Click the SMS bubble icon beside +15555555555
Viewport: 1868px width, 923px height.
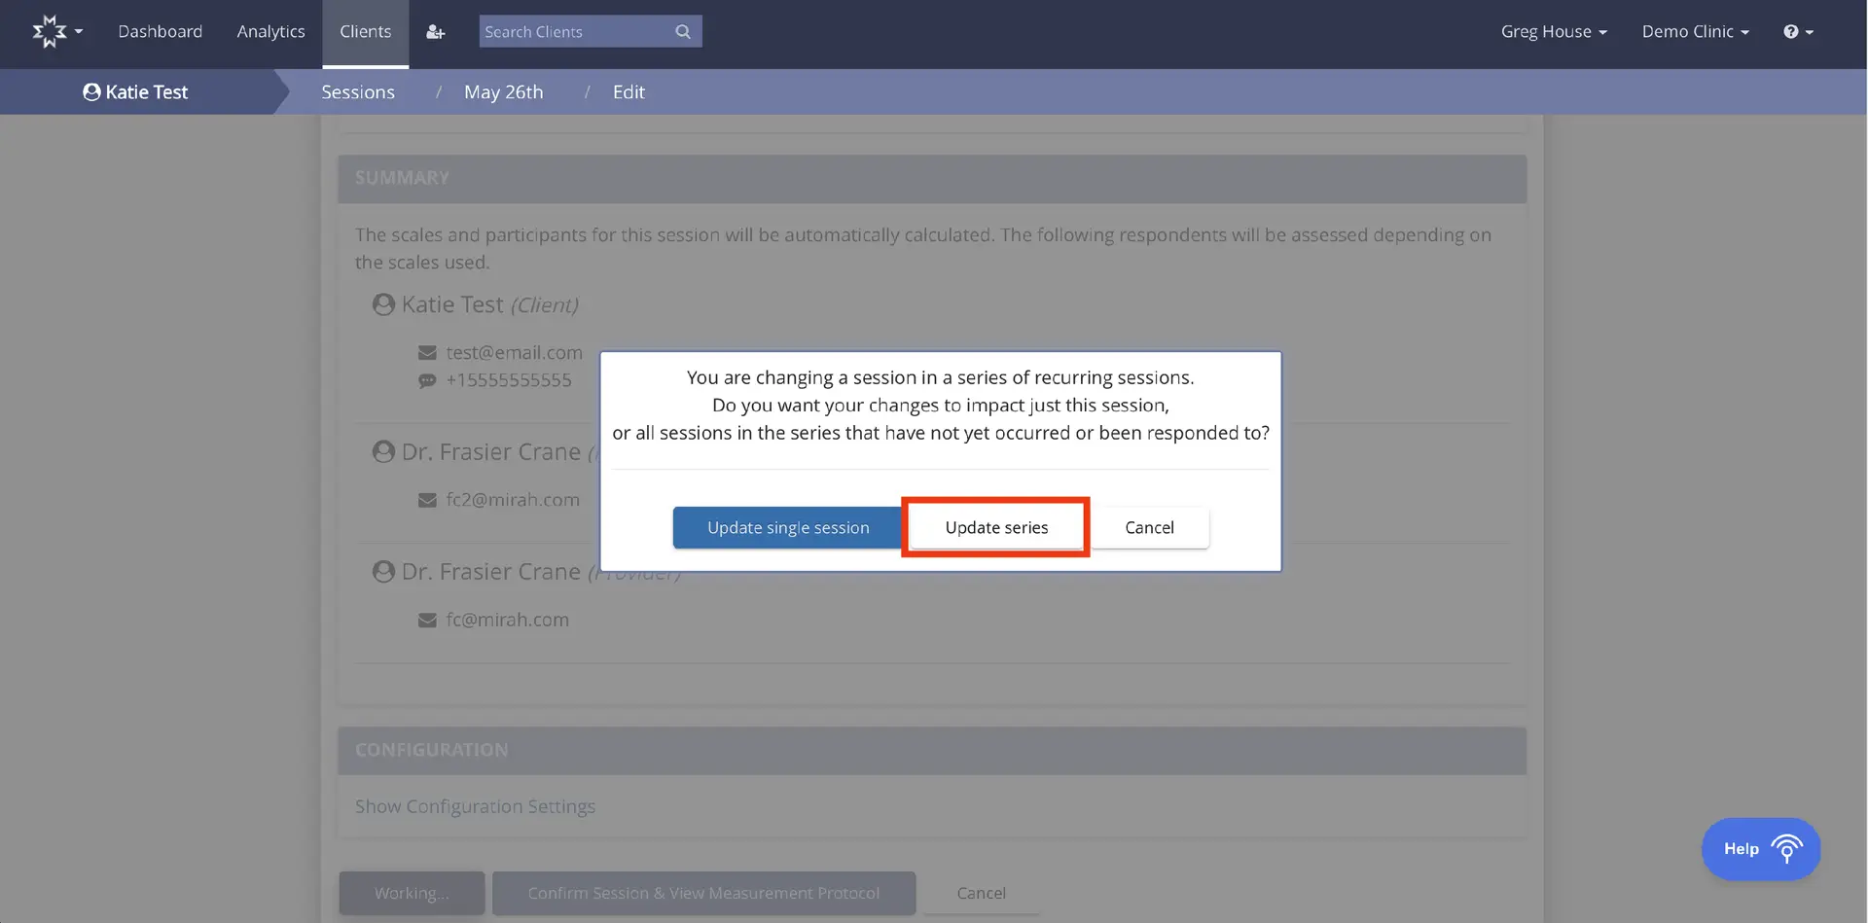[x=427, y=380]
